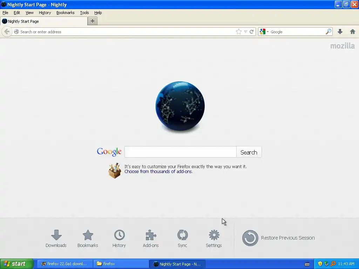Open the Edit menu

(17, 13)
